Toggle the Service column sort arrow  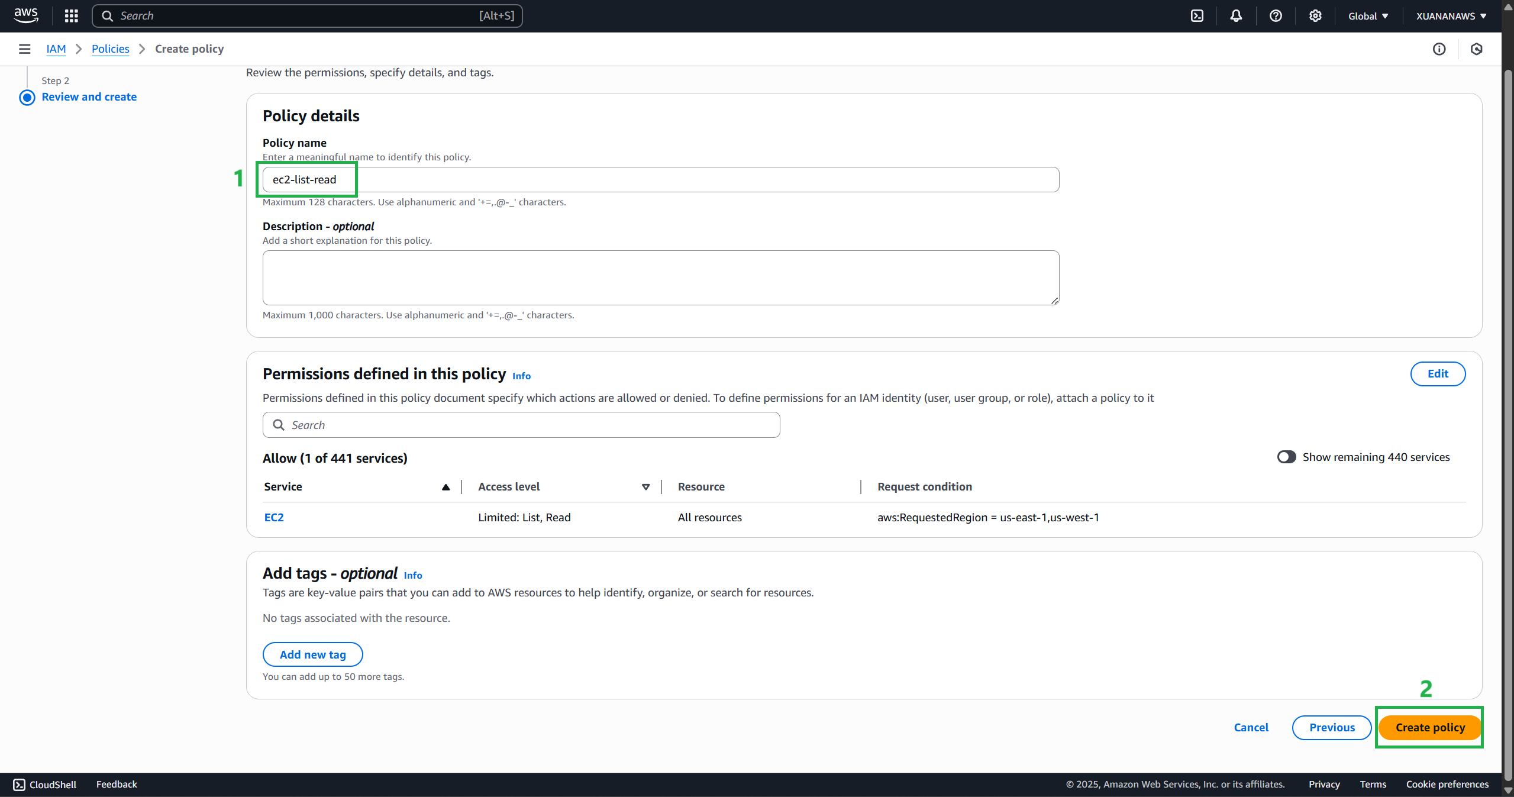pyautogui.click(x=446, y=487)
